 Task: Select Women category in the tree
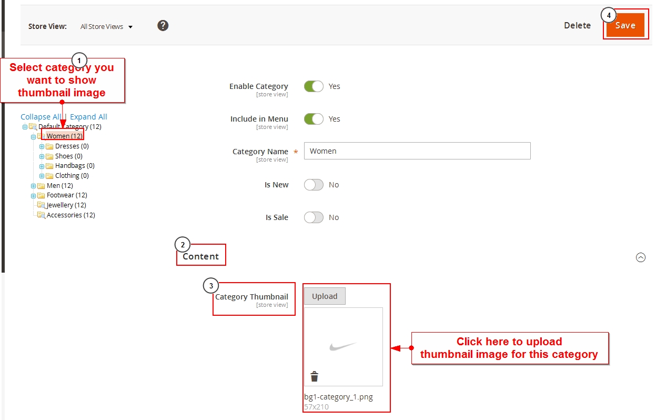(x=64, y=136)
